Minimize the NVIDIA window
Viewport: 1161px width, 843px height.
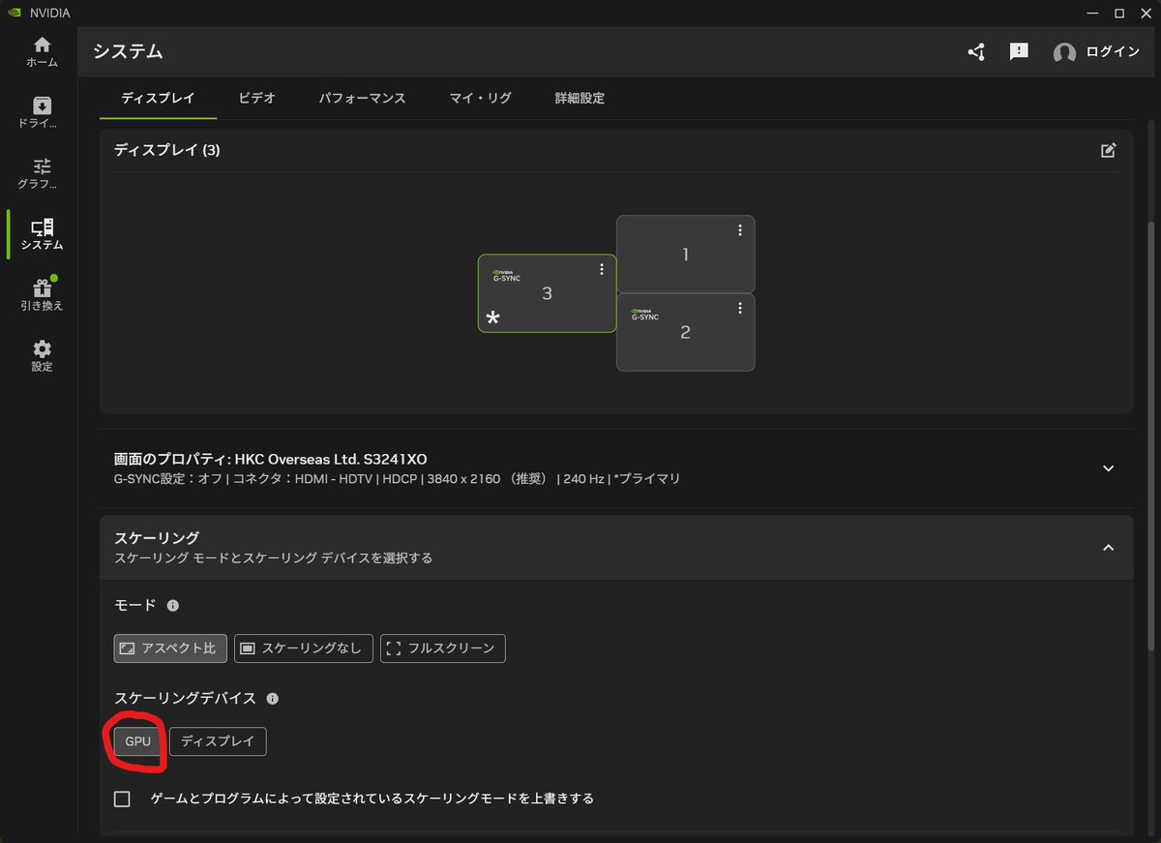1092,13
